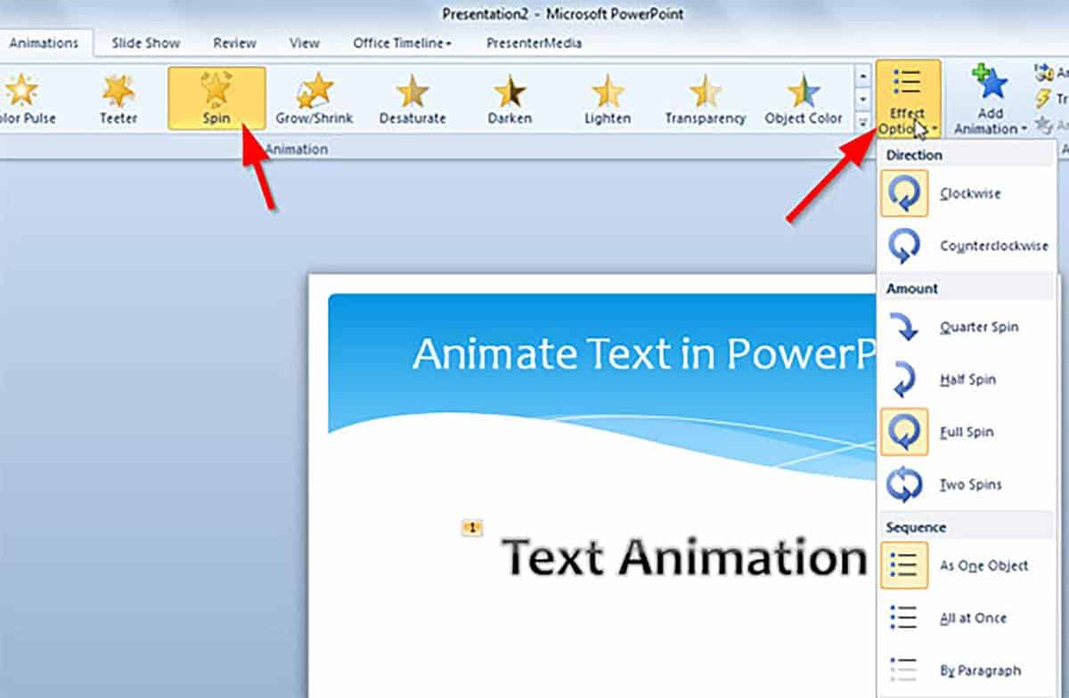
Task: Apply the Grow/Shrink emphasis effect
Action: coord(314,98)
